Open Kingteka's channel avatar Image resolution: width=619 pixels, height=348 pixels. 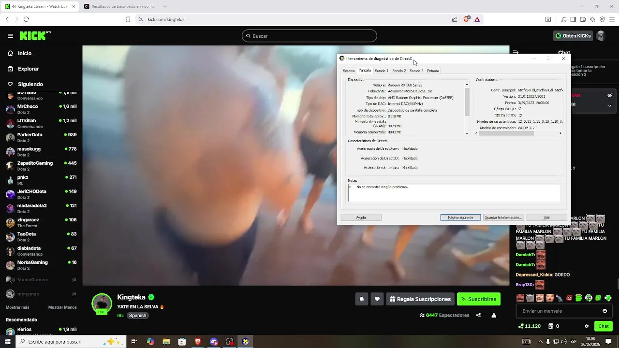[102, 304]
